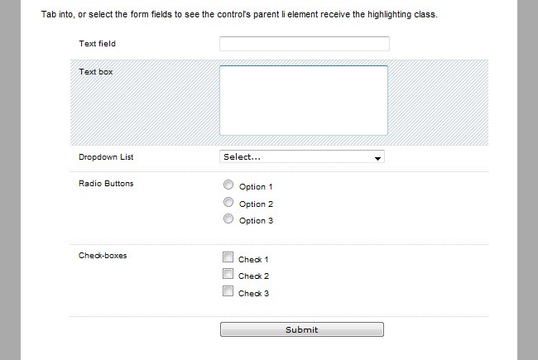Click the 'Radio Buttons' group label
The image size is (538, 360).
coord(106,183)
